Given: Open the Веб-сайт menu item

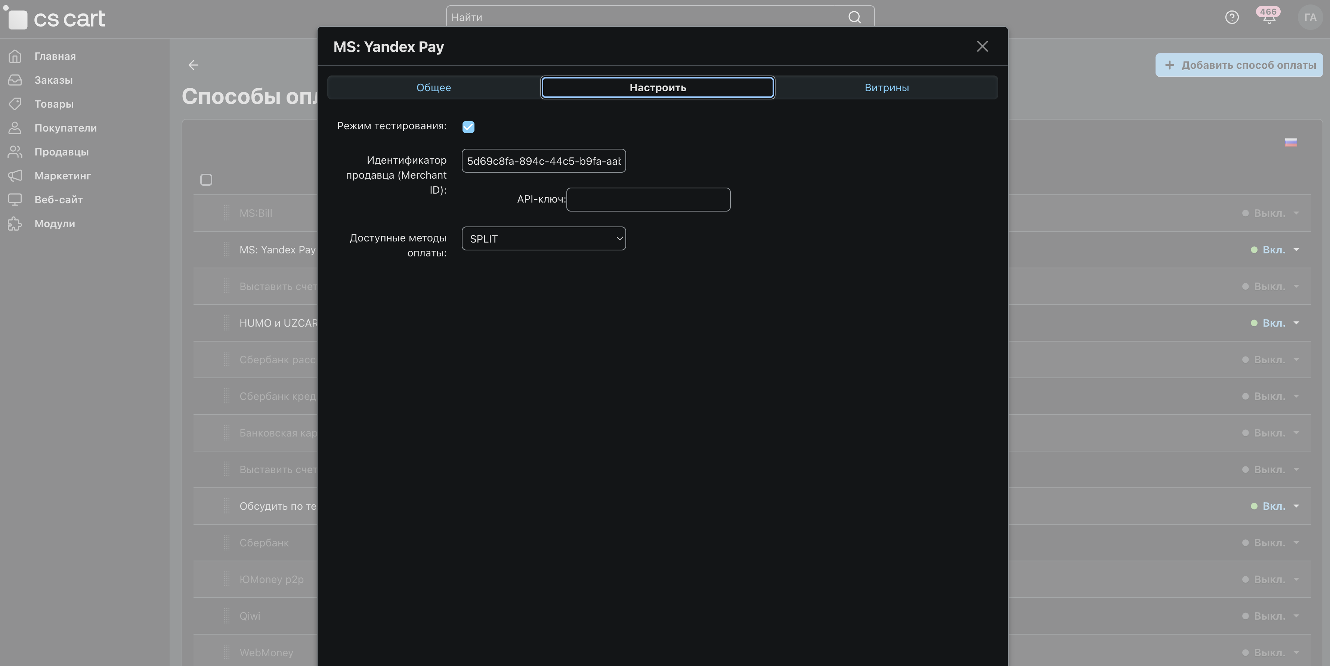Looking at the screenshot, I should click(x=58, y=200).
